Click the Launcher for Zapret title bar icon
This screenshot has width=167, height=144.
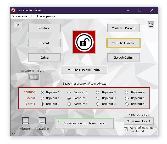(13, 10)
